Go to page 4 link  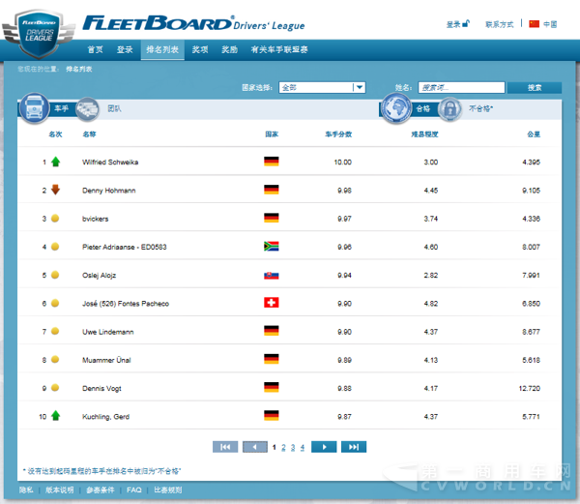pyautogui.click(x=303, y=447)
